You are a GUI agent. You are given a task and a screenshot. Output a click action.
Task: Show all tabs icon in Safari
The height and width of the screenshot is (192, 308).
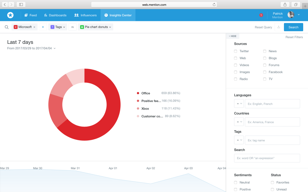pos(296,4)
